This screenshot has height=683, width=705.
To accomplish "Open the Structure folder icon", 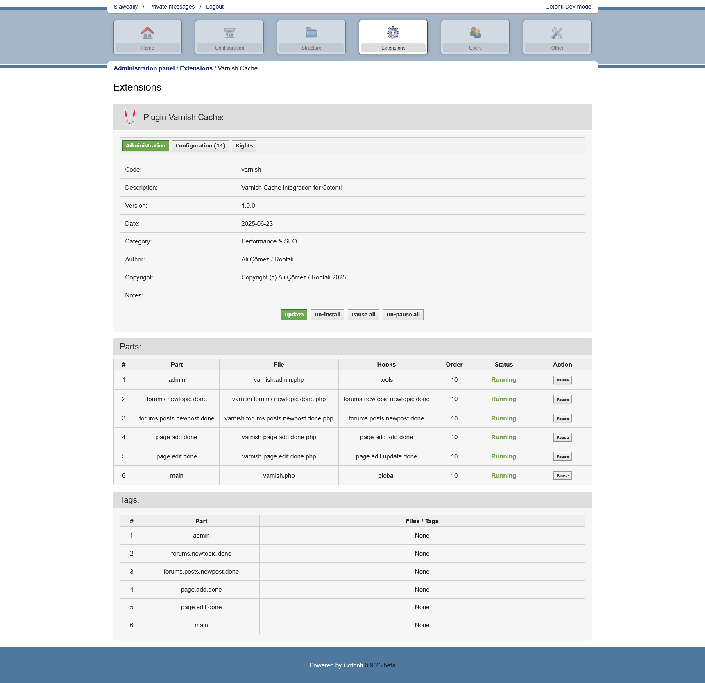I will (x=311, y=32).
